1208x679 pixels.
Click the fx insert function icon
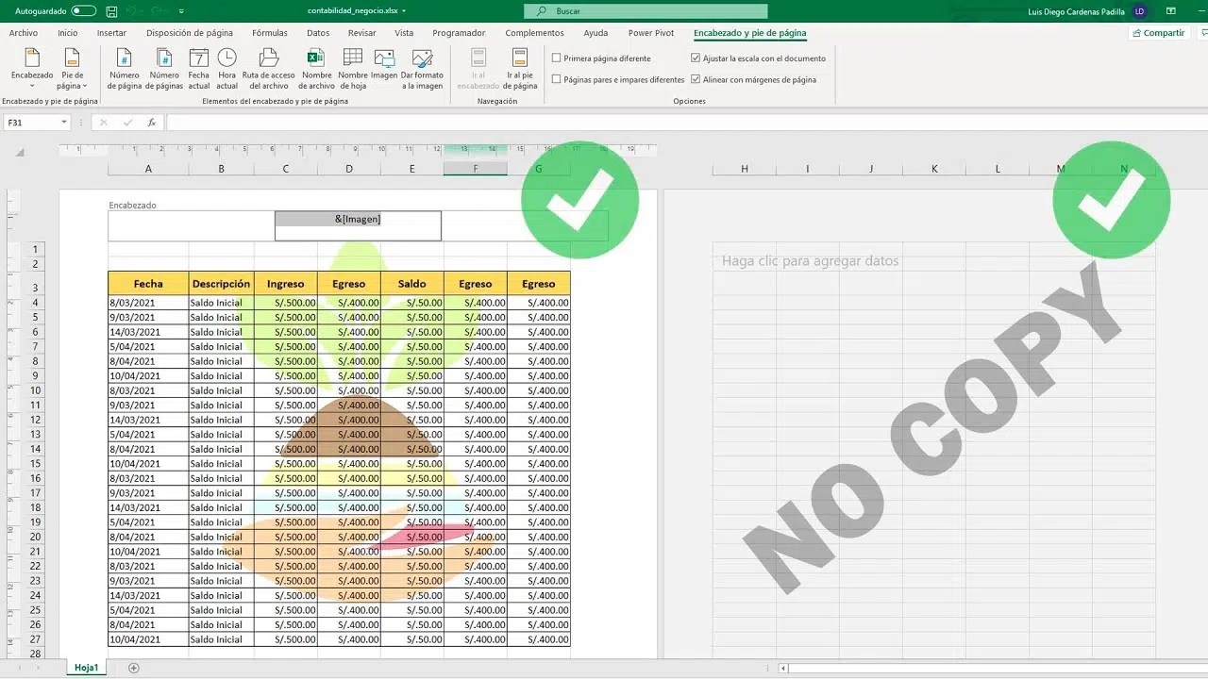[151, 123]
